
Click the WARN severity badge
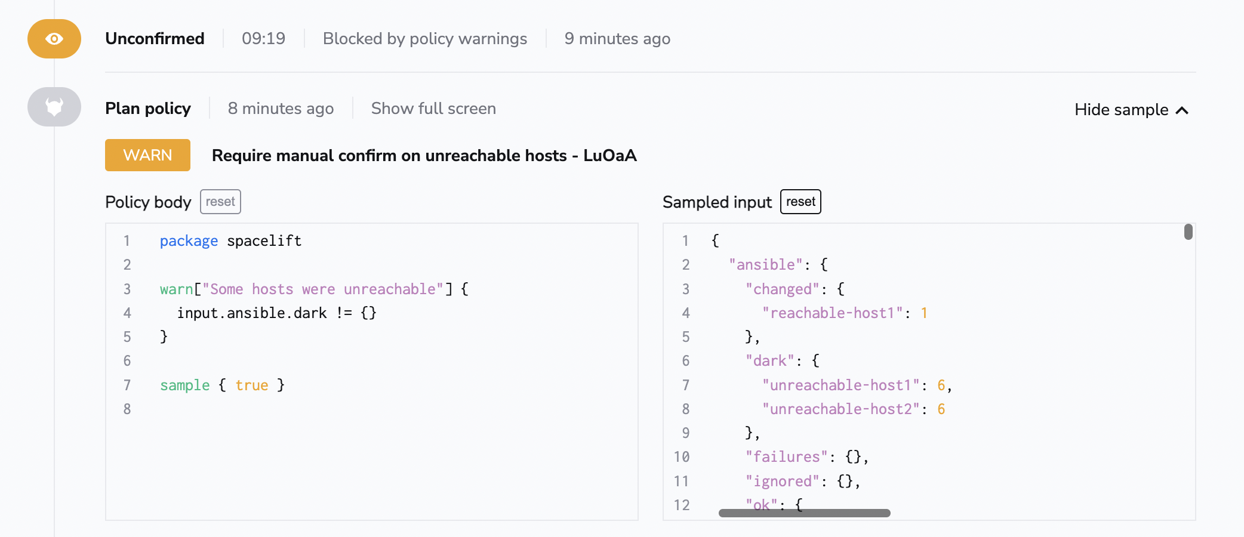147,155
